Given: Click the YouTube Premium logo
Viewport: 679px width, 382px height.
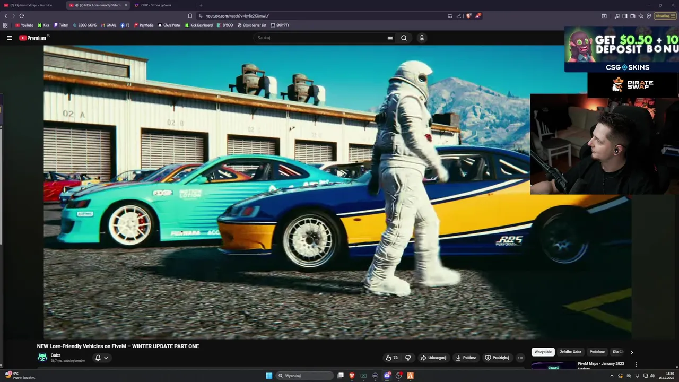Looking at the screenshot, I should pos(33,38).
